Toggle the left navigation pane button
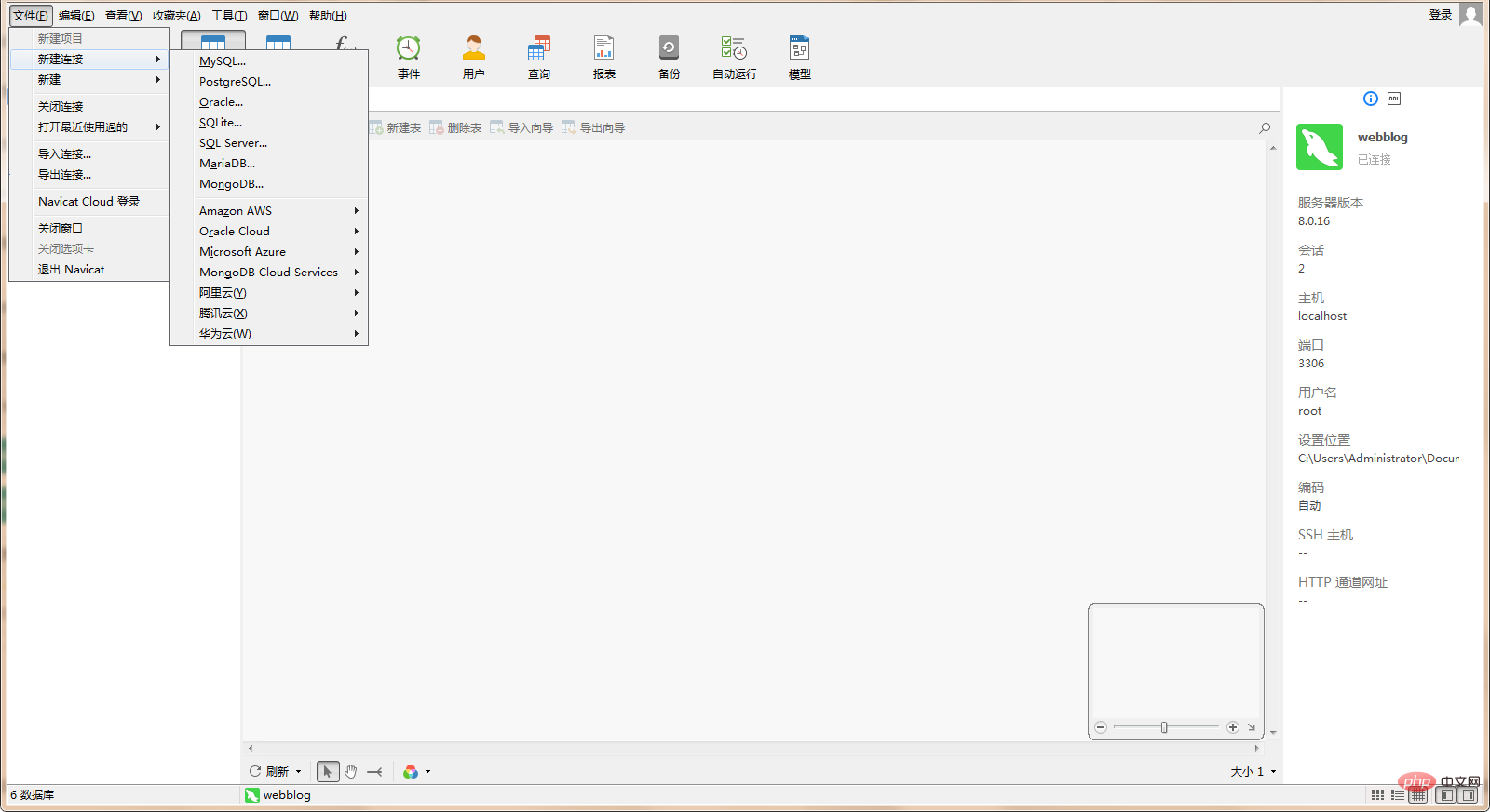1490x812 pixels. pyautogui.click(x=1446, y=795)
